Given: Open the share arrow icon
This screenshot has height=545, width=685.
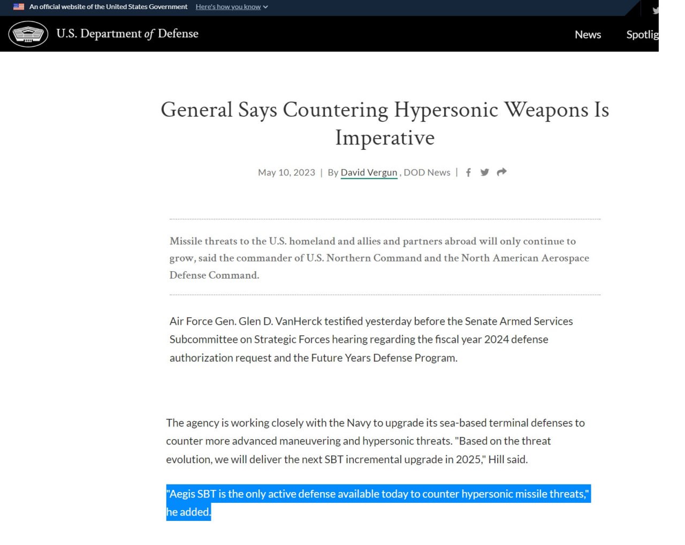Looking at the screenshot, I should coord(501,172).
